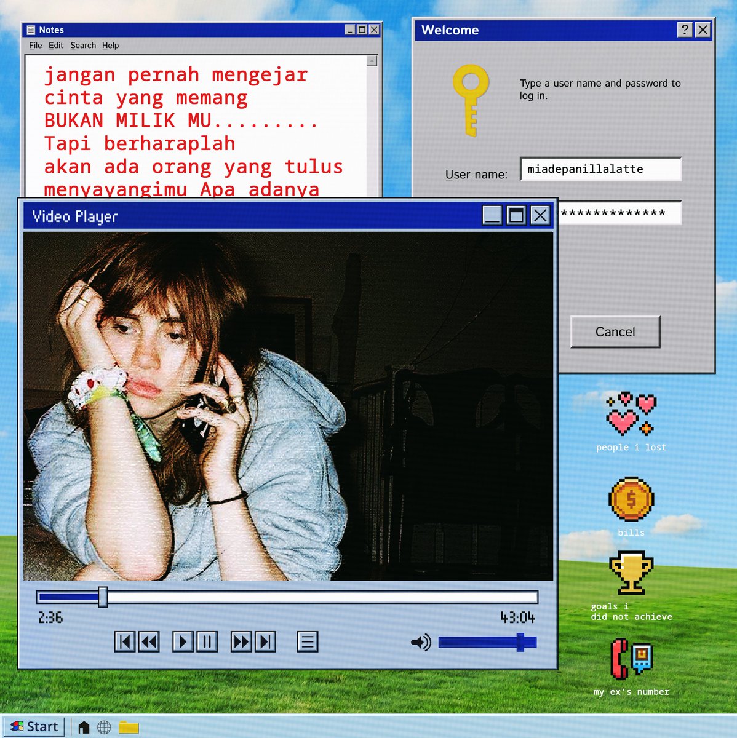Open the playlist menu icon in Video Player
This screenshot has width=737, height=738.
point(308,642)
